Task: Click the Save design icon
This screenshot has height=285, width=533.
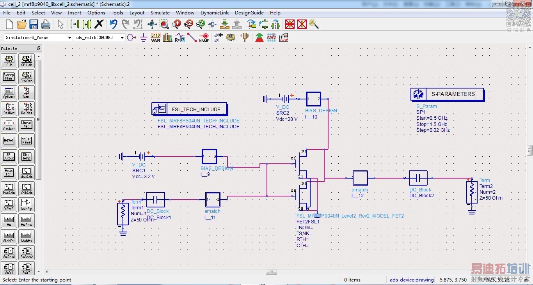Action: pos(34,24)
